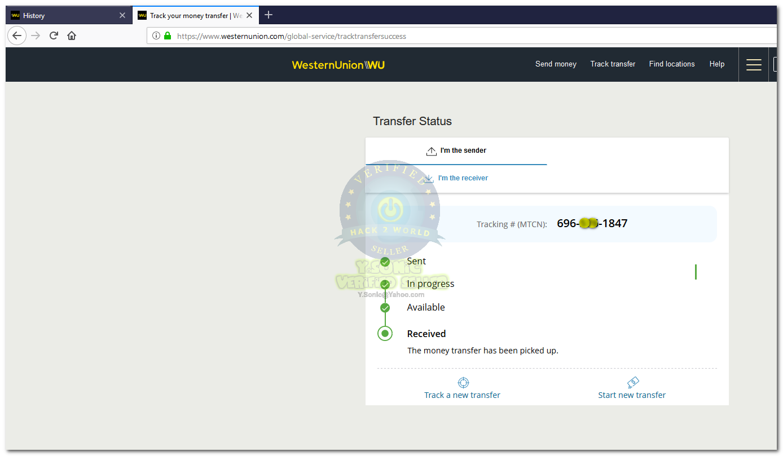Select the I'm the receiver tab
Image resolution: width=783 pixels, height=456 pixels.
456,178
